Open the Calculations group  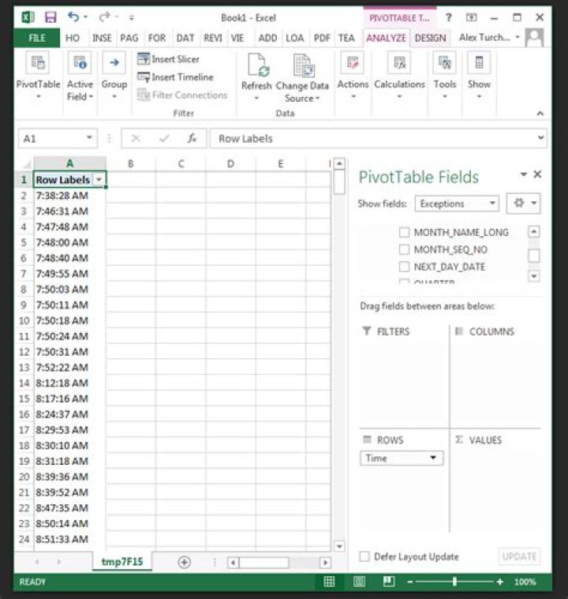(x=399, y=76)
